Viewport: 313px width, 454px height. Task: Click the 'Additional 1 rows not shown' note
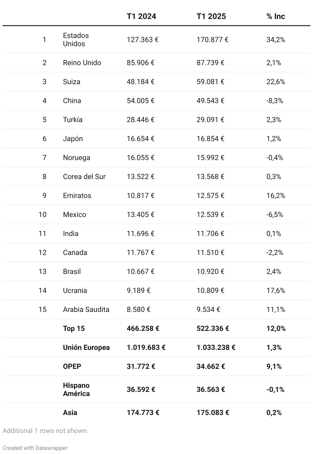tap(45, 431)
